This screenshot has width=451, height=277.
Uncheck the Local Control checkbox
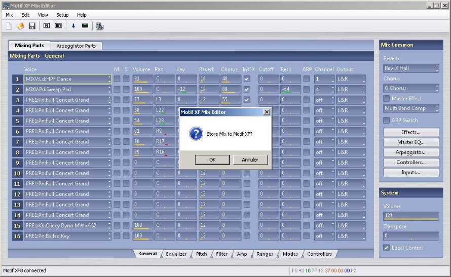tap(386, 248)
